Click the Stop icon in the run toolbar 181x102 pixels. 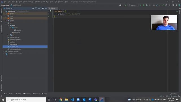[150, 5]
